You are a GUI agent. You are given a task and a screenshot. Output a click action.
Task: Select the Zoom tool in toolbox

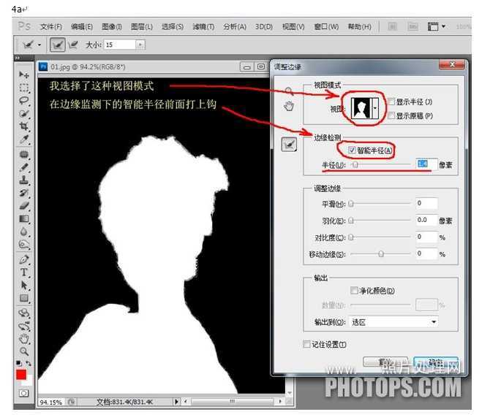[24, 351]
